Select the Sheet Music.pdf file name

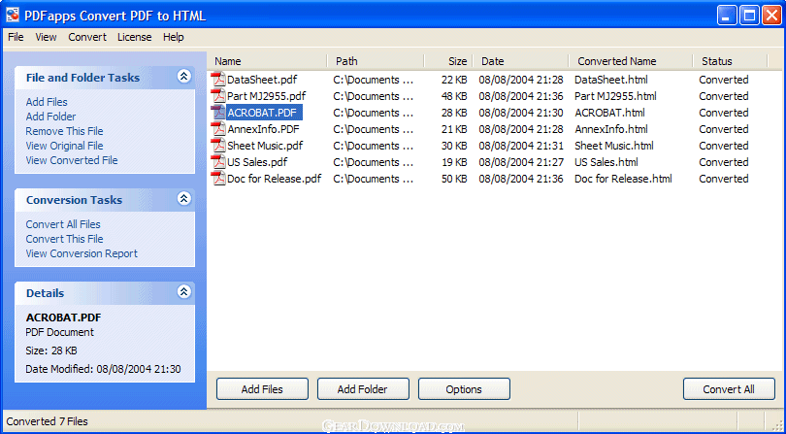coord(265,146)
